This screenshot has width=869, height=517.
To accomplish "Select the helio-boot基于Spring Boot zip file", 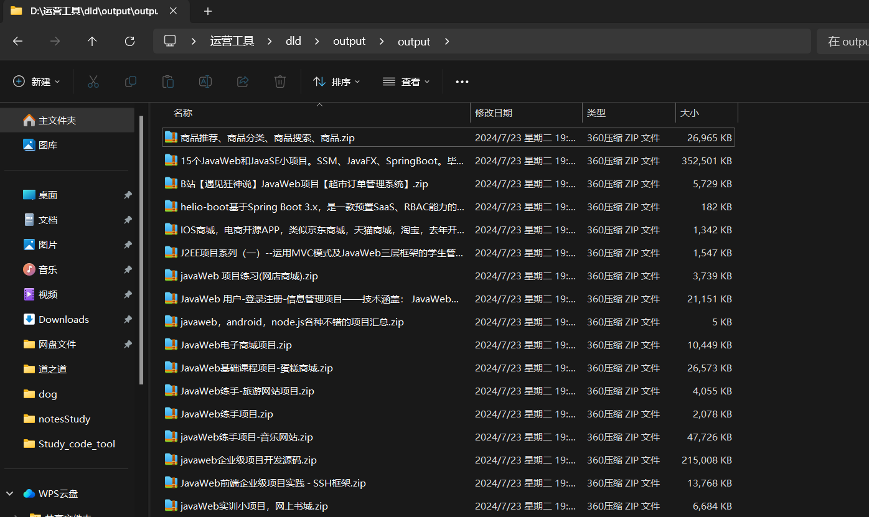I will 448,207.
